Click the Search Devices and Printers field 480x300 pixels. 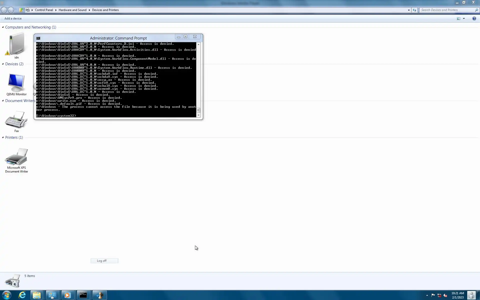click(x=446, y=10)
